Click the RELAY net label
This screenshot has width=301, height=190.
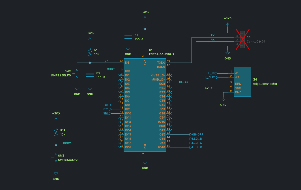[184, 82]
